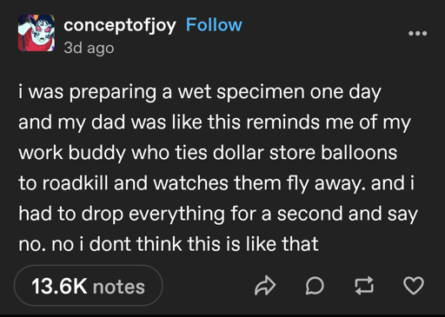Open the three-dot post options menu
This screenshot has height=317, width=445.
[417, 34]
